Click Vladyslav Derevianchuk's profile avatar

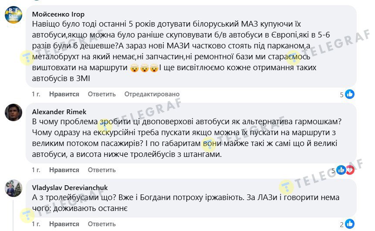tap(14, 188)
